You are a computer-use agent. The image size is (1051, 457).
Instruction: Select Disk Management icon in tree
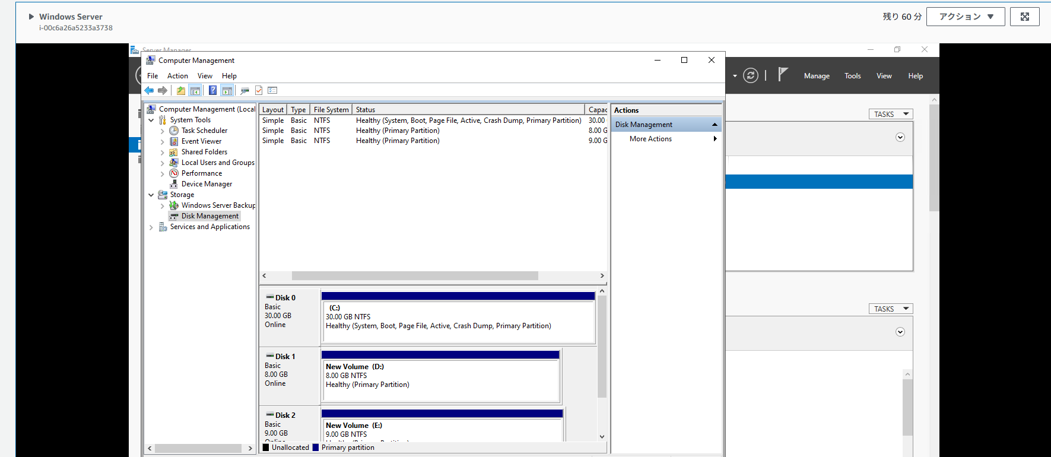[174, 216]
